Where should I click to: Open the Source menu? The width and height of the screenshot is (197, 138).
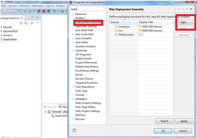pyautogui.click(x=13, y=6)
